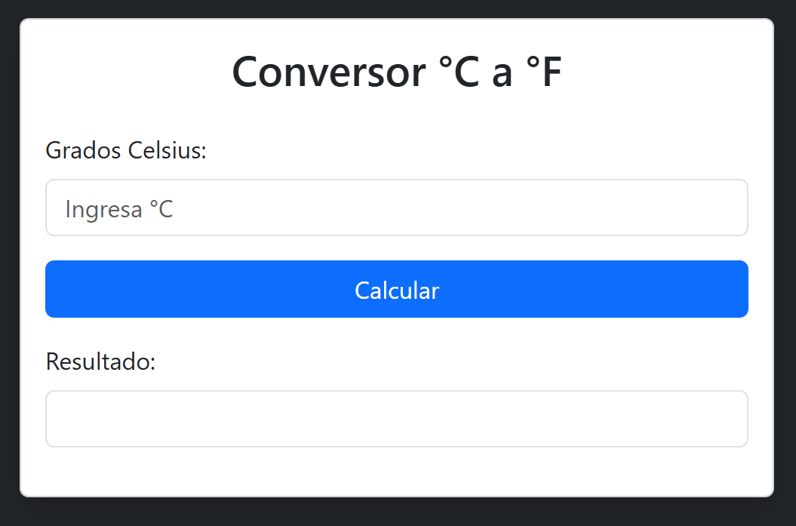Image resolution: width=796 pixels, height=526 pixels.
Task: Click the Resultado label text
Action: click(100, 361)
